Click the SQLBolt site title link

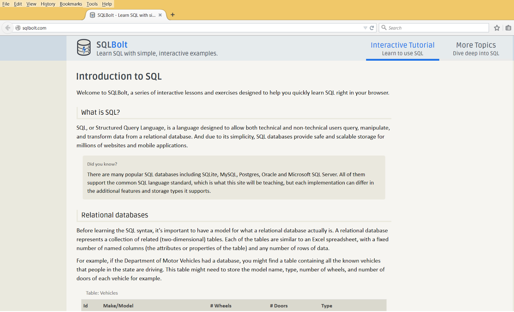(112, 45)
